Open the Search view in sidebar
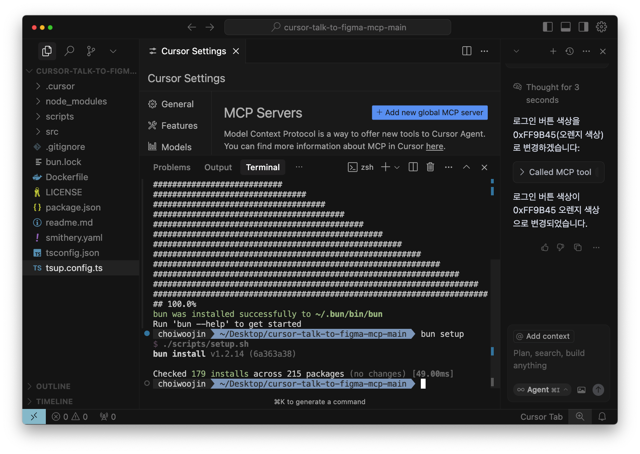The width and height of the screenshot is (640, 454). coord(69,51)
